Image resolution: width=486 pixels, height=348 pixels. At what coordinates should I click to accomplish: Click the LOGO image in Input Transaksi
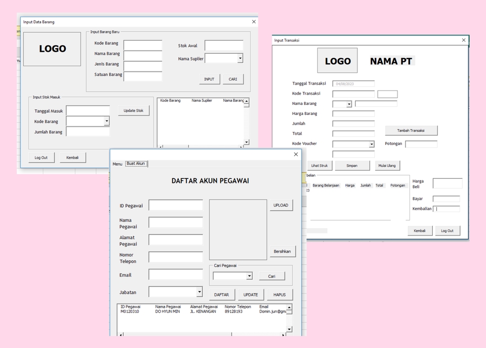click(338, 61)
